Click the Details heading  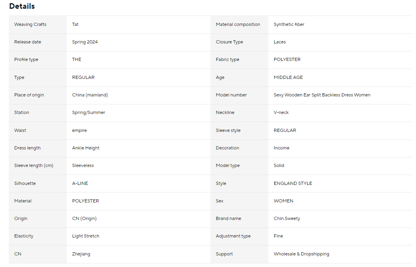(22, 6)
